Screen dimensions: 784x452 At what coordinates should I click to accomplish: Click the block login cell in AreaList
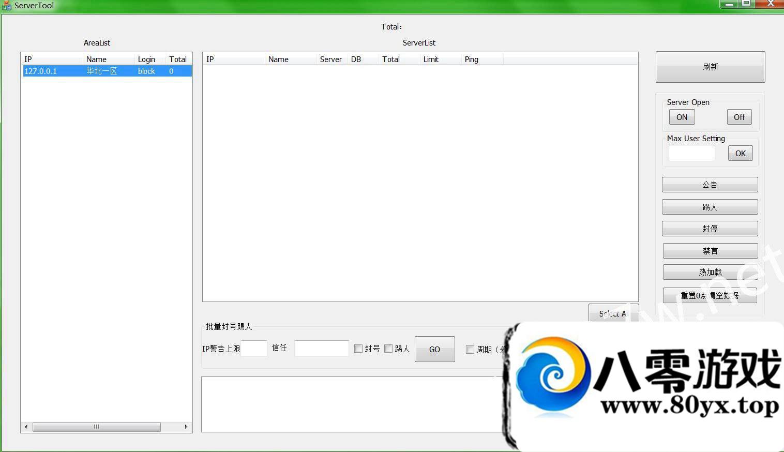pyautogui.click(x=146, y=71)
